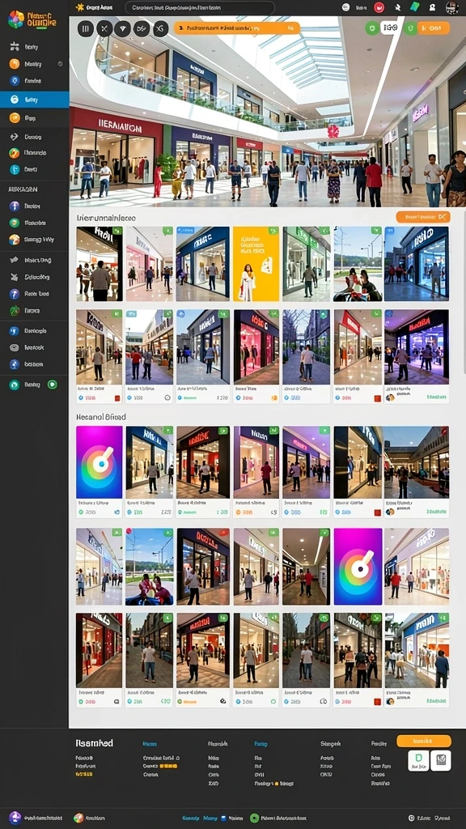
Task: Click the round pause-bars button over the mall banner
Action: [86, 28]
